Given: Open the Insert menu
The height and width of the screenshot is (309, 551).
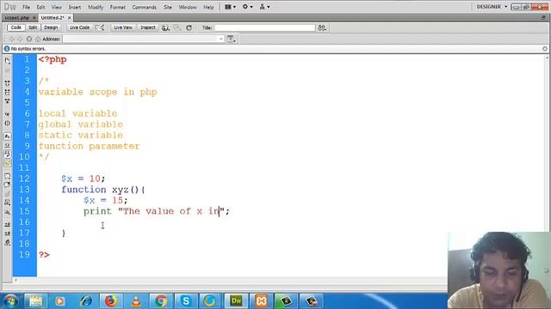Looking at the screenshot, I should tap(75, 7).
